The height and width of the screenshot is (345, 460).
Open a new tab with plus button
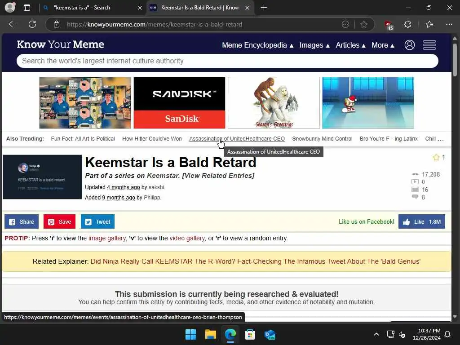[x=264, y=8]
